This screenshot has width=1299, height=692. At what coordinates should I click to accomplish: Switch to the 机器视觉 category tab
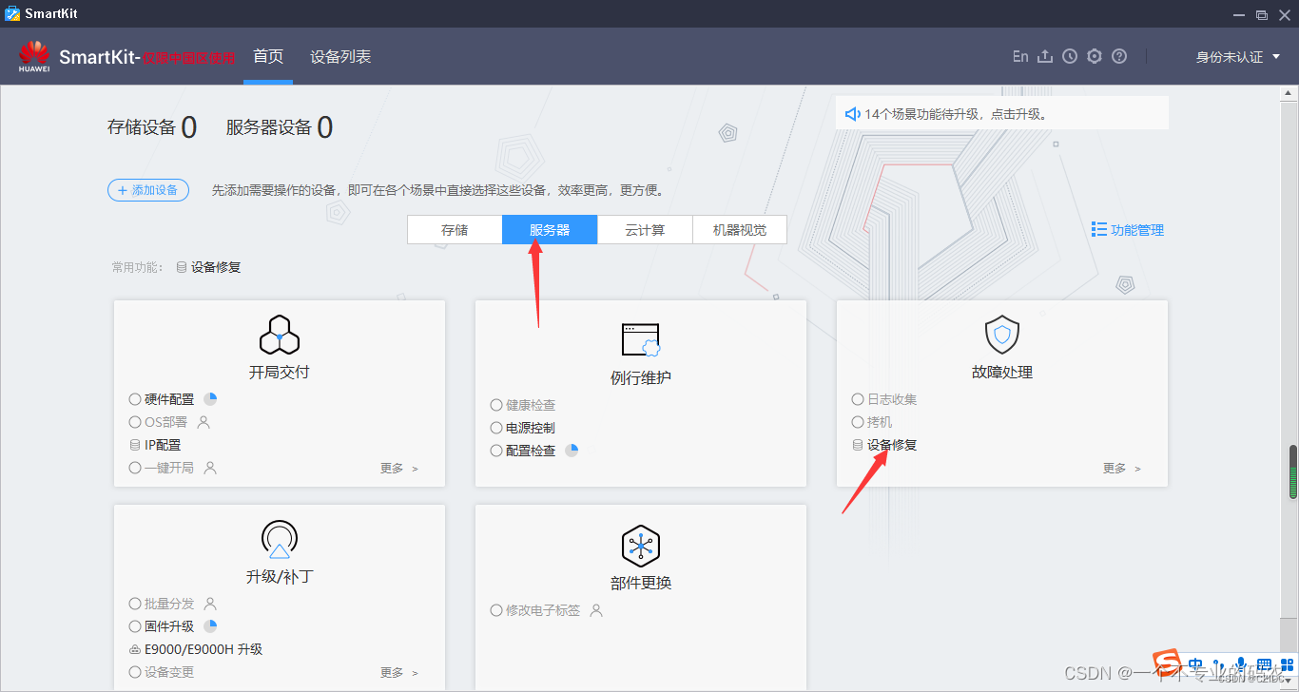pos(740,230)
